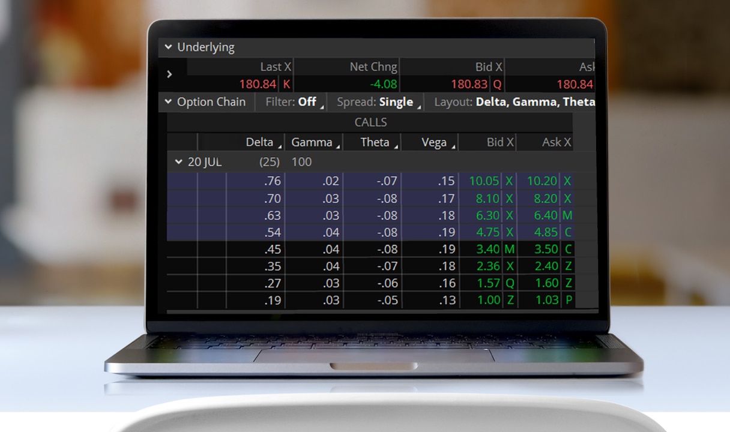
Task: Click the underlying bid price 180.83
Action: 469,85
